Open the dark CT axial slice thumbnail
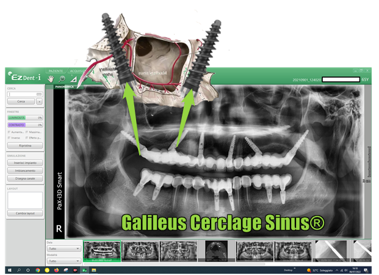 216,251
